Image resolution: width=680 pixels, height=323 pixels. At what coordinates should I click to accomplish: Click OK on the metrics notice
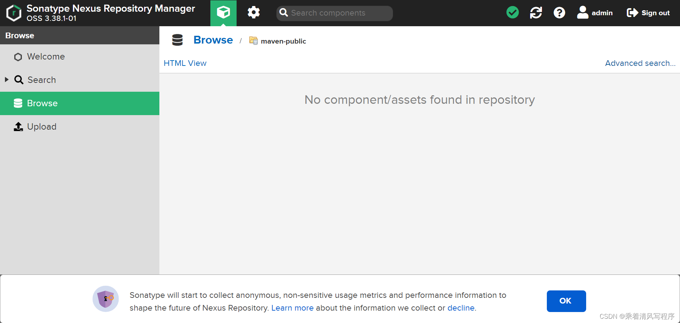(566, 301)
